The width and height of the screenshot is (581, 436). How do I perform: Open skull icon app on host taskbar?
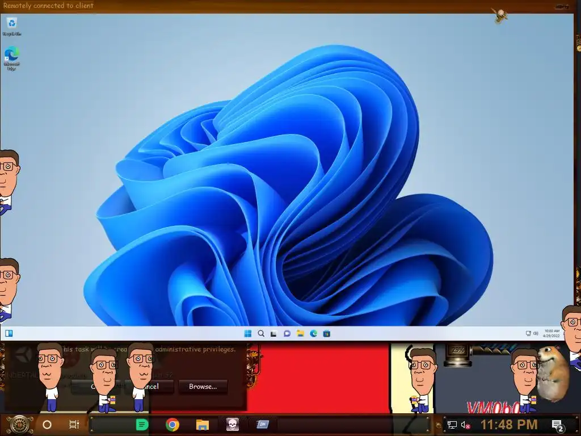tap(232, 425)
